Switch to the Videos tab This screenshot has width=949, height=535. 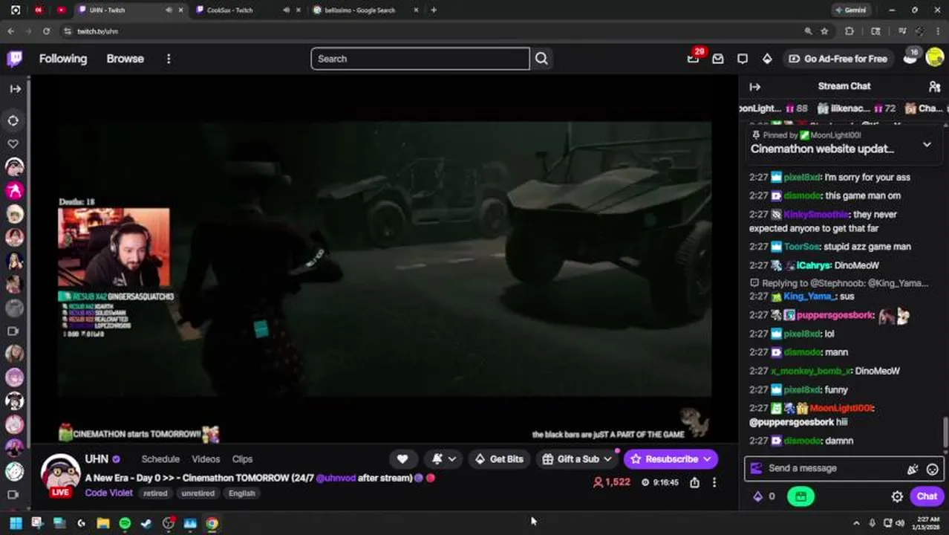[x=206, y=459]
